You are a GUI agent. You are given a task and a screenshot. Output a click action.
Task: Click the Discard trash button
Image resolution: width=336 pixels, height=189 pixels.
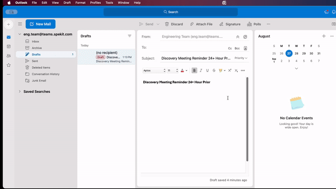(174, 24)
